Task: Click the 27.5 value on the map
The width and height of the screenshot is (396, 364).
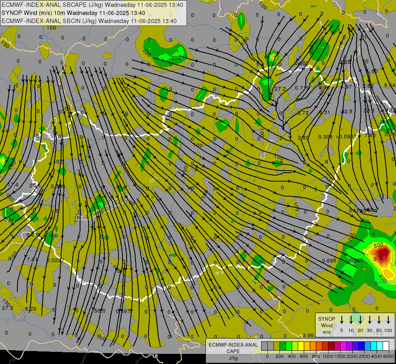Action: coord(8,308)
